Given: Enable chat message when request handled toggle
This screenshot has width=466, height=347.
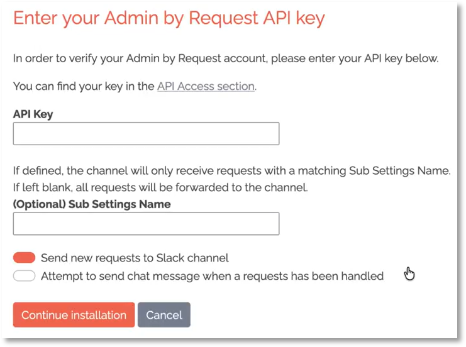Looking at the screenshot, I should click(x=24, y=276).
